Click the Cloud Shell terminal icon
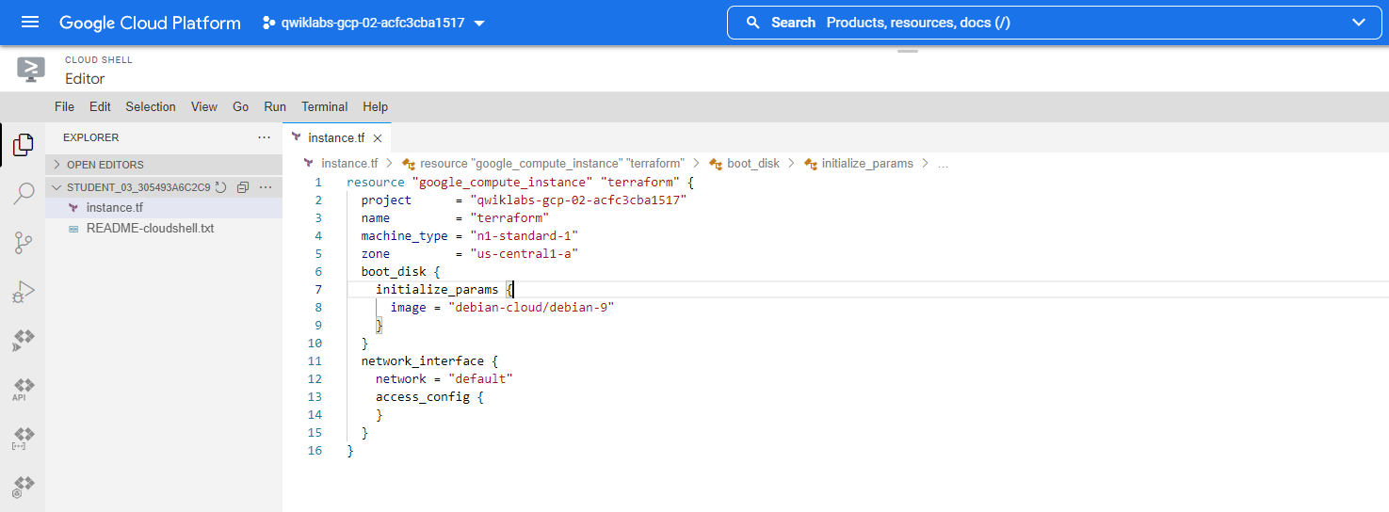The height and width of the screenshot is (512, 1389). click(31, 69)
